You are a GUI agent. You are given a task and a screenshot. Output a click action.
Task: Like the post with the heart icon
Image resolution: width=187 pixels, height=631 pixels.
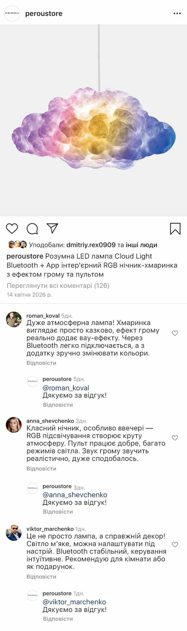pyautogui.click(x=12, y=228)
